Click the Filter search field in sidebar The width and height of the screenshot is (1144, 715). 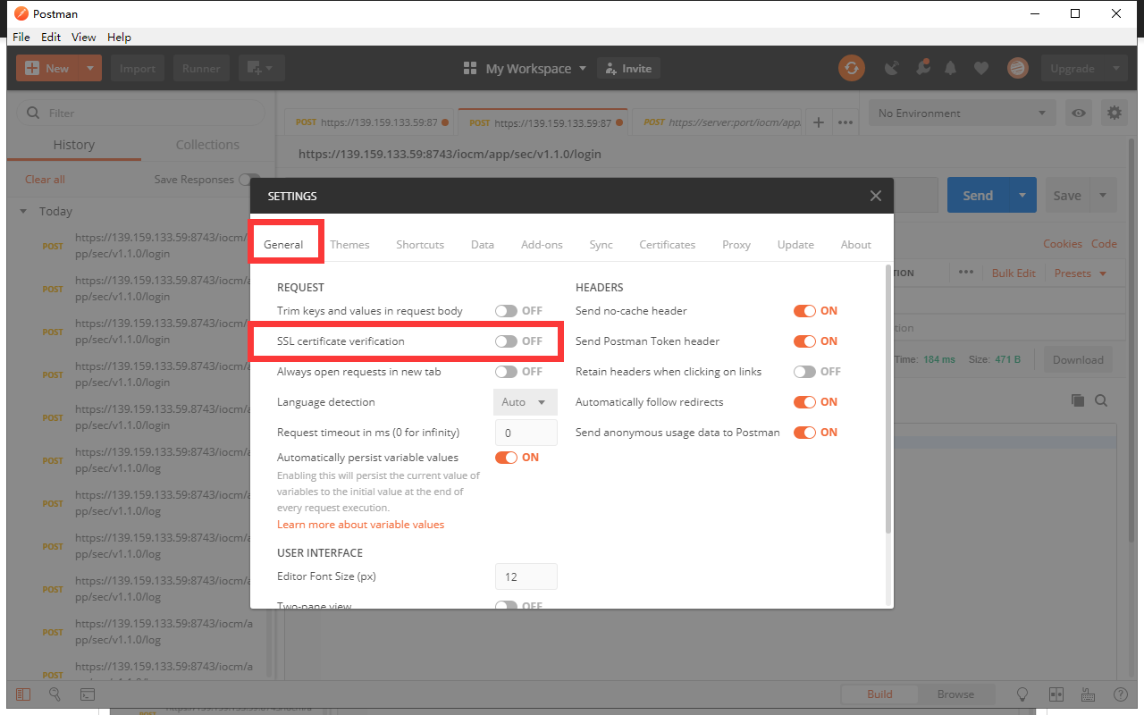point(141,113)
